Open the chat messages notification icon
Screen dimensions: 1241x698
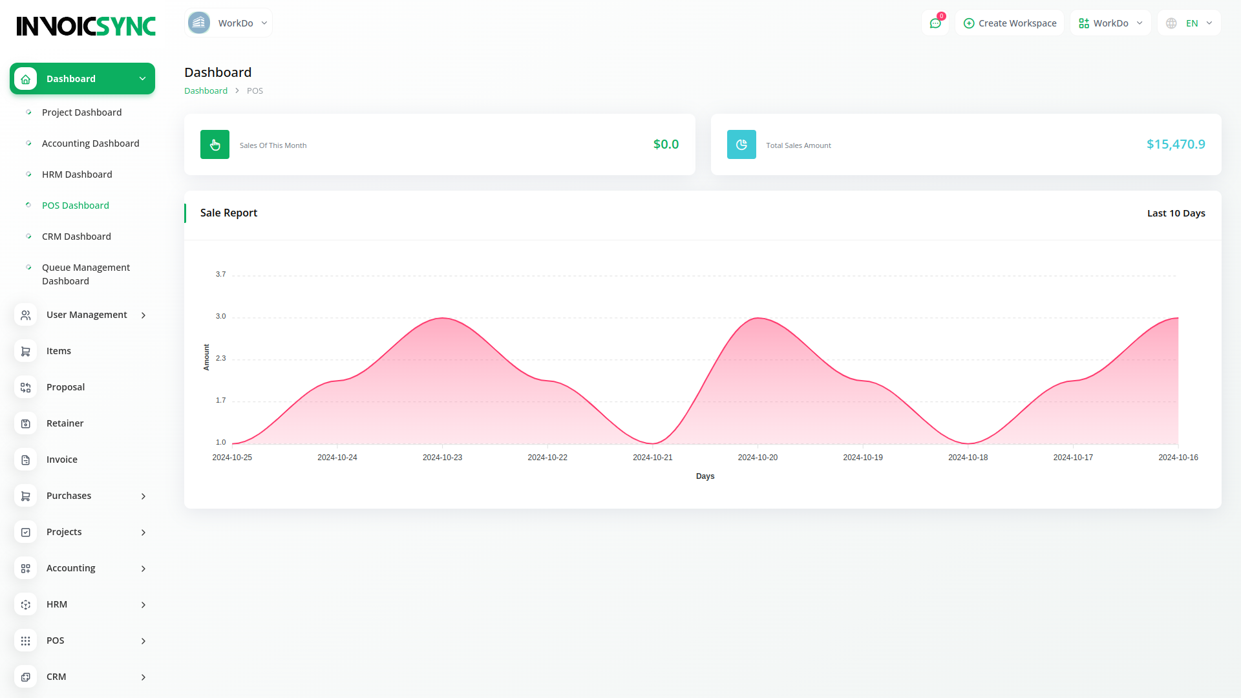coord(935,23)
